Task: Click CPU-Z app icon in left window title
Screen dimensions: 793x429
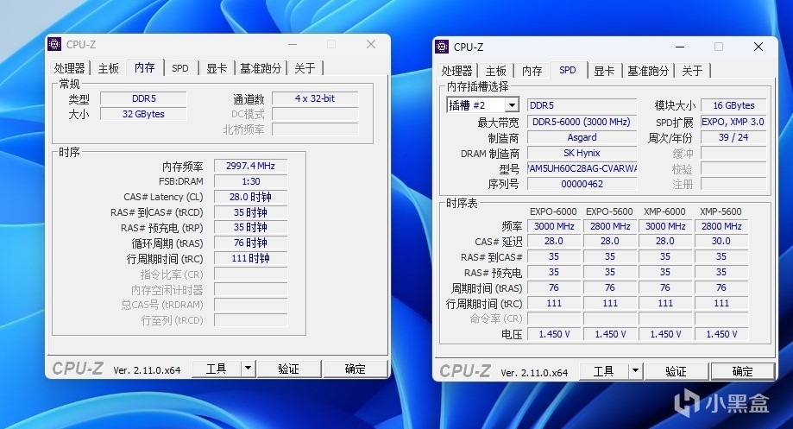Action: [54, 44]
